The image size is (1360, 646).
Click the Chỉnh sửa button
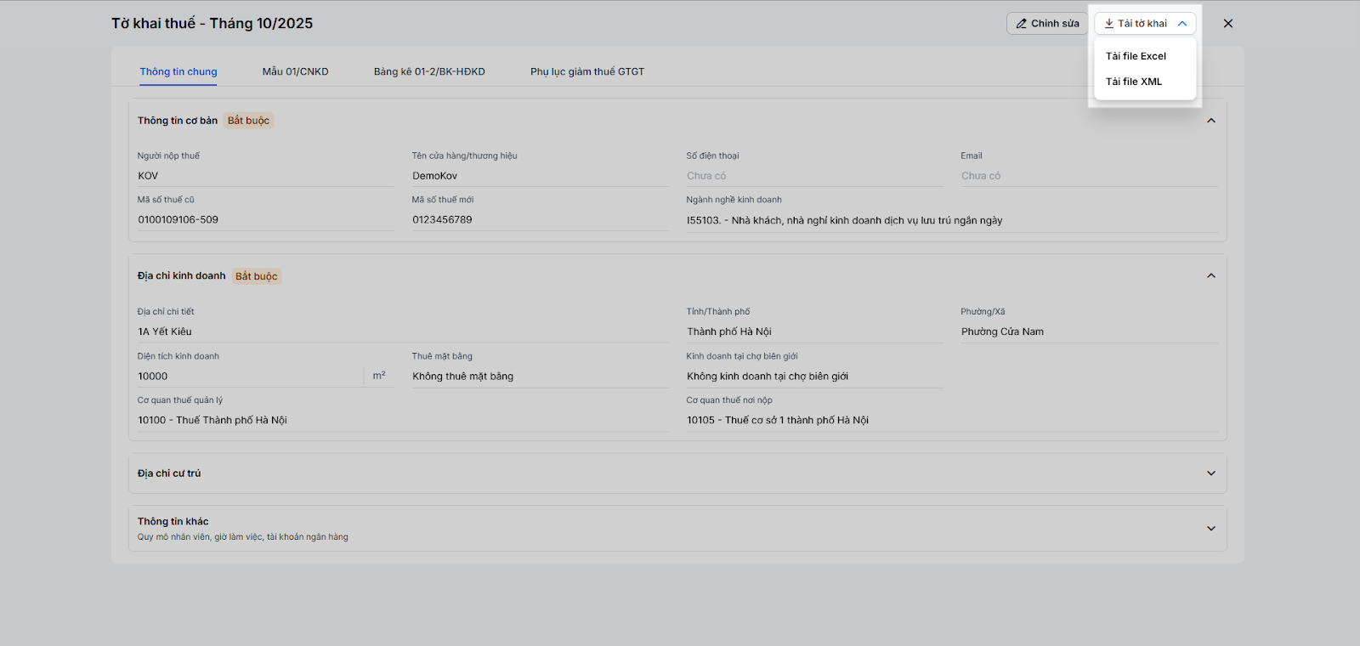point(1047,24)
